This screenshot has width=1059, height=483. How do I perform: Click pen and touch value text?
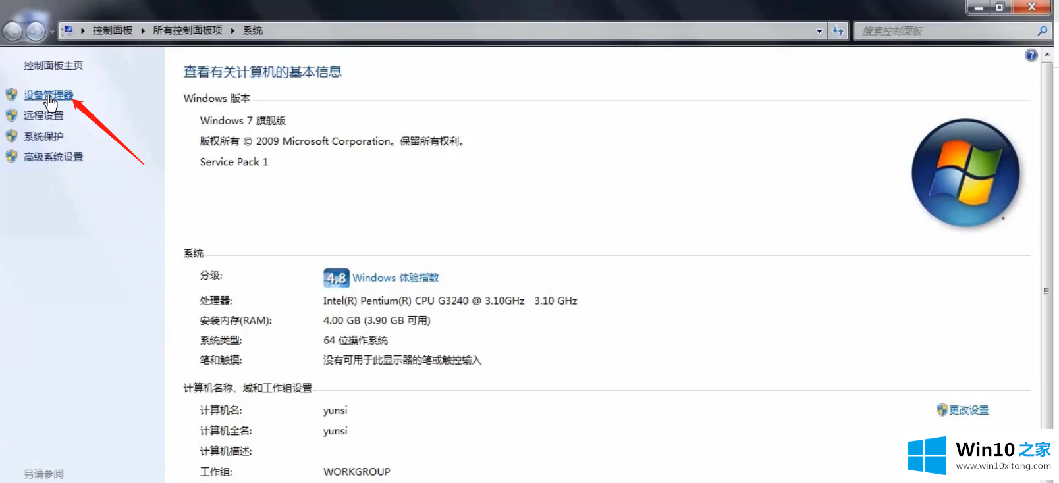pyautogui.click(x=402, y=360)
